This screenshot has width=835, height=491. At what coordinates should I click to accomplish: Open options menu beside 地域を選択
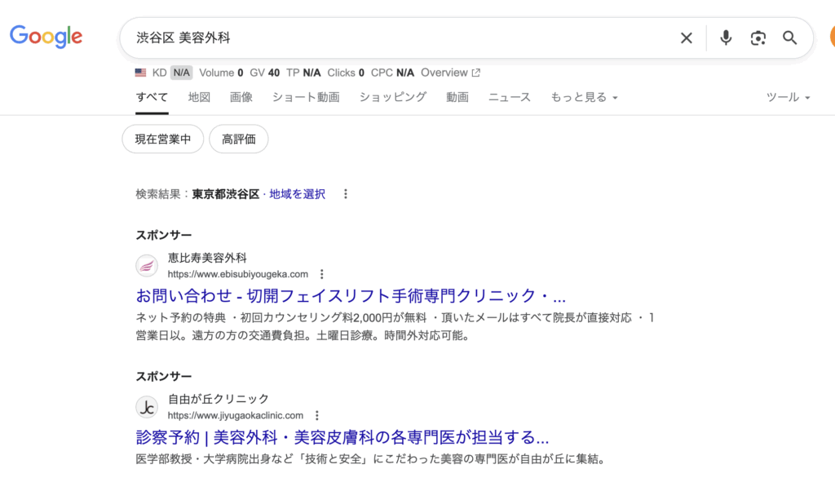point(346,194)
